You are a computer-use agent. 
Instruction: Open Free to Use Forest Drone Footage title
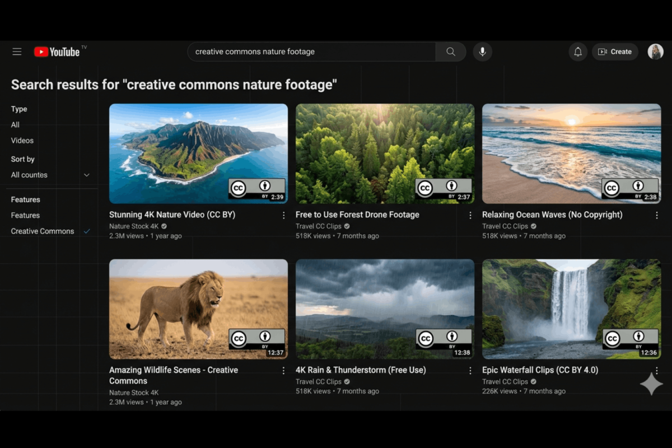357,214
